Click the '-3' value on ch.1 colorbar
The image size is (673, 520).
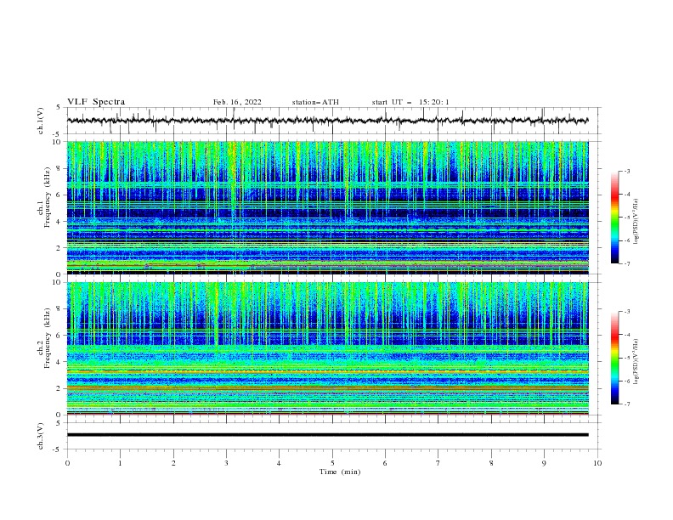(x=626, y=171)
